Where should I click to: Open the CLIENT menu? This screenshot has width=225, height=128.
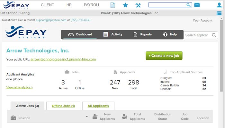tap(48, 5)
